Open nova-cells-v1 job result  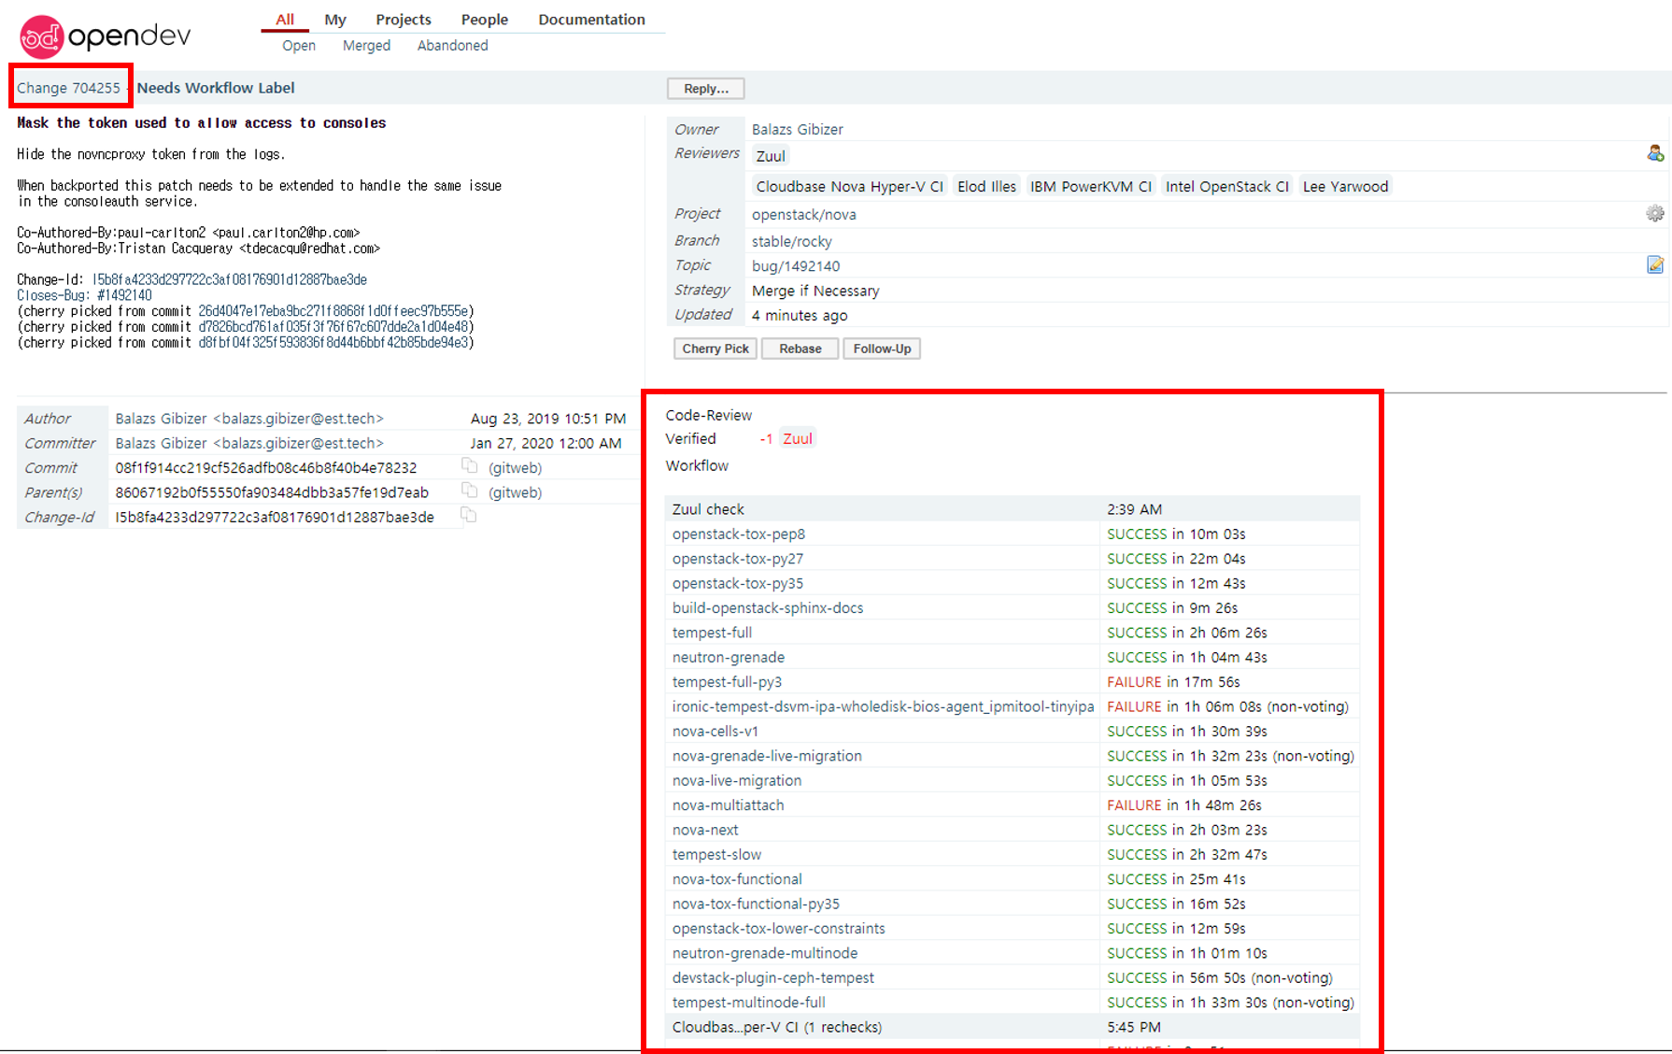click(716, 732)
